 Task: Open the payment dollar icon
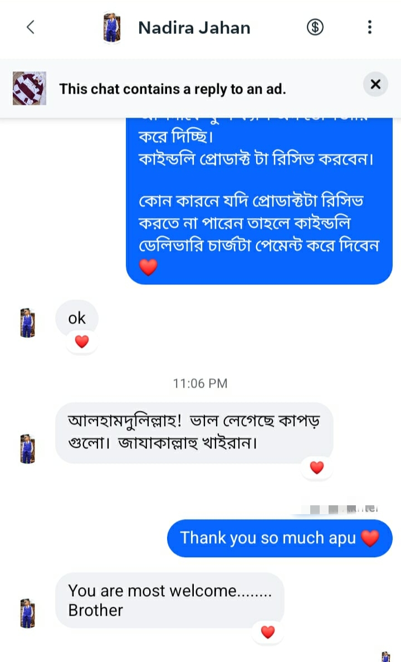pos(315,27)
